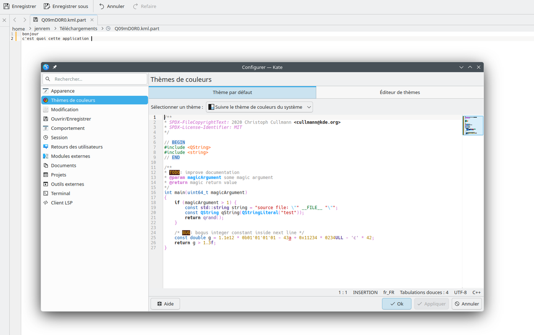Open the Ouvrir/Enregistrer settings page
534x335 pixels.
point(95,119)
